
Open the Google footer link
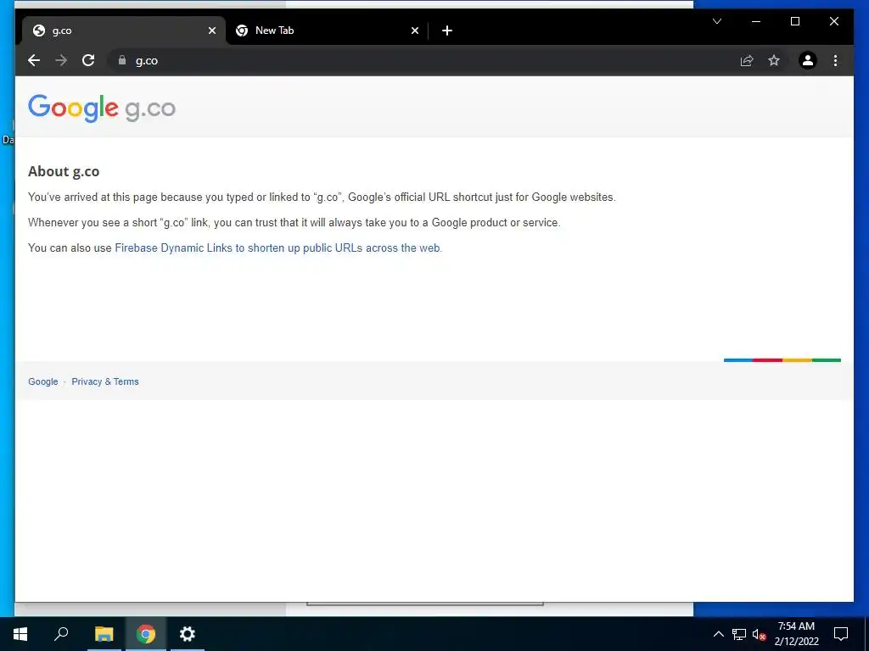point(43,381)
